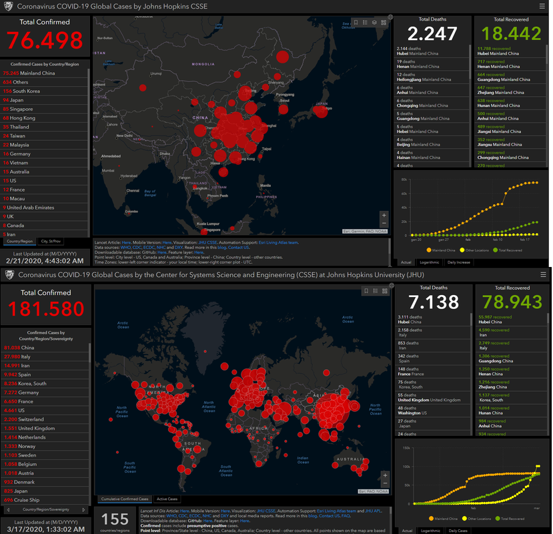Zoom in on upper Asia map
The width and height of the screenshot is (553, 534).
tap(384, 216)
